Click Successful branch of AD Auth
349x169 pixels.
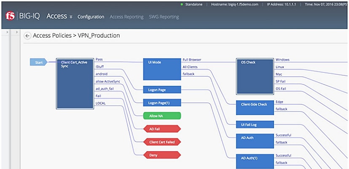pos(283,135)
